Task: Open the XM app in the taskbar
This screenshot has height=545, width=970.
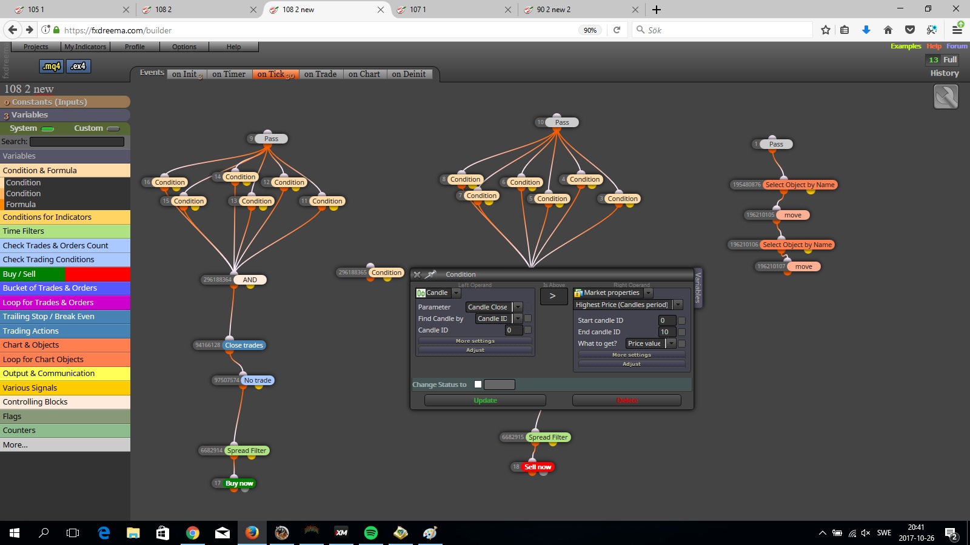Action: point(341,533)
